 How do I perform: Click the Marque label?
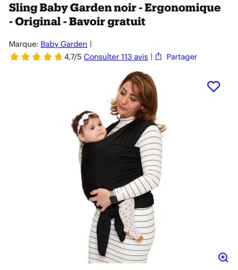pos(24,44)
